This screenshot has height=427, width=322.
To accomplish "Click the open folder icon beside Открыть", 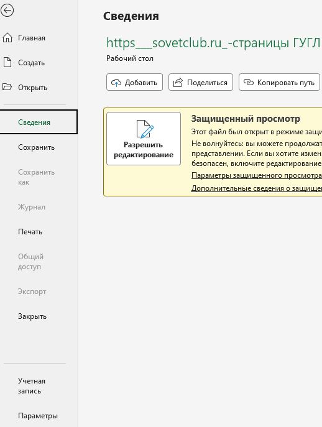I will (x=7, y=87).
